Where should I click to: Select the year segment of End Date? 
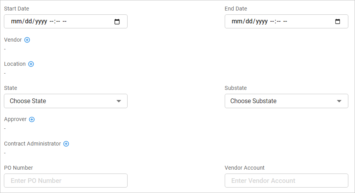coord(262,22)
